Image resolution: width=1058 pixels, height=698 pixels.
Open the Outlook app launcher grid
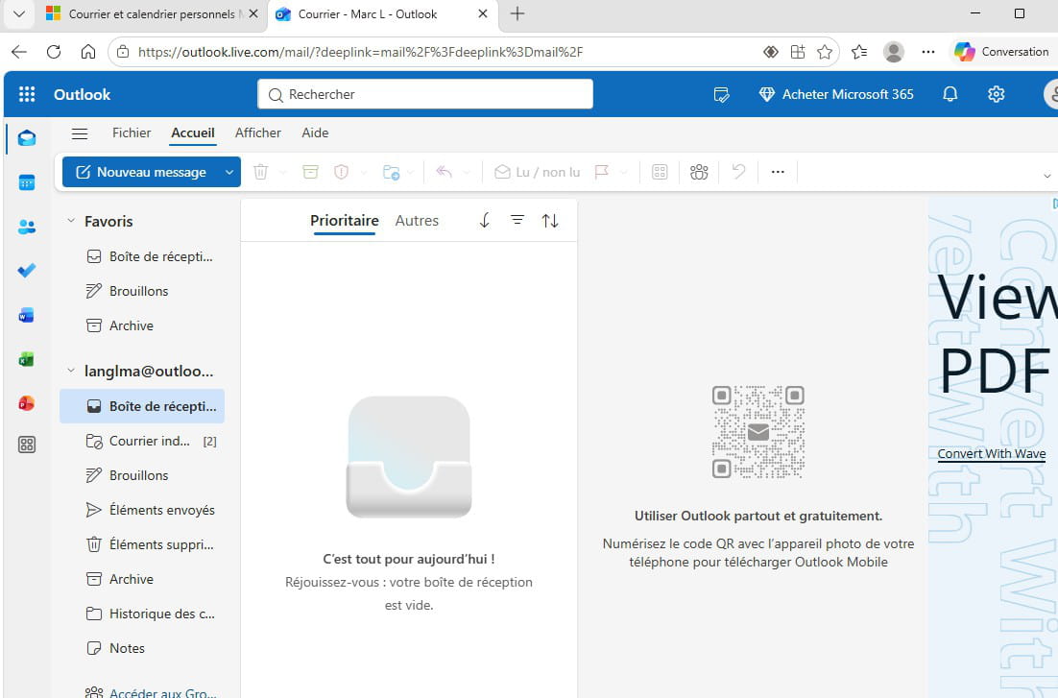[27, 94]
